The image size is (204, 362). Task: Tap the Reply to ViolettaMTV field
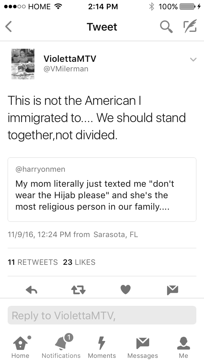[x=102, y=315]
